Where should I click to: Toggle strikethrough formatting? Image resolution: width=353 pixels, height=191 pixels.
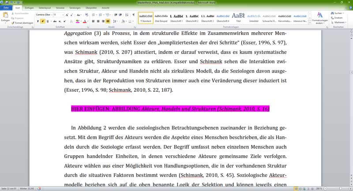click(55, 21)
